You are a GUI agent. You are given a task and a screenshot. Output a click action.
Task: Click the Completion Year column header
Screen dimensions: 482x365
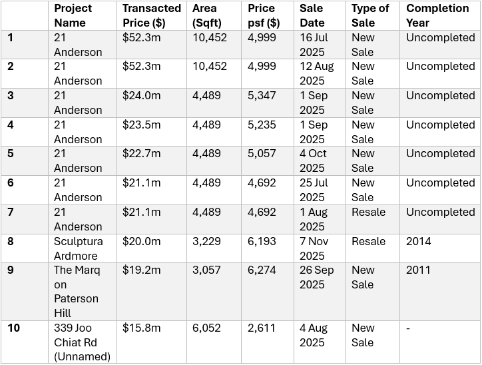pos(437,15)
